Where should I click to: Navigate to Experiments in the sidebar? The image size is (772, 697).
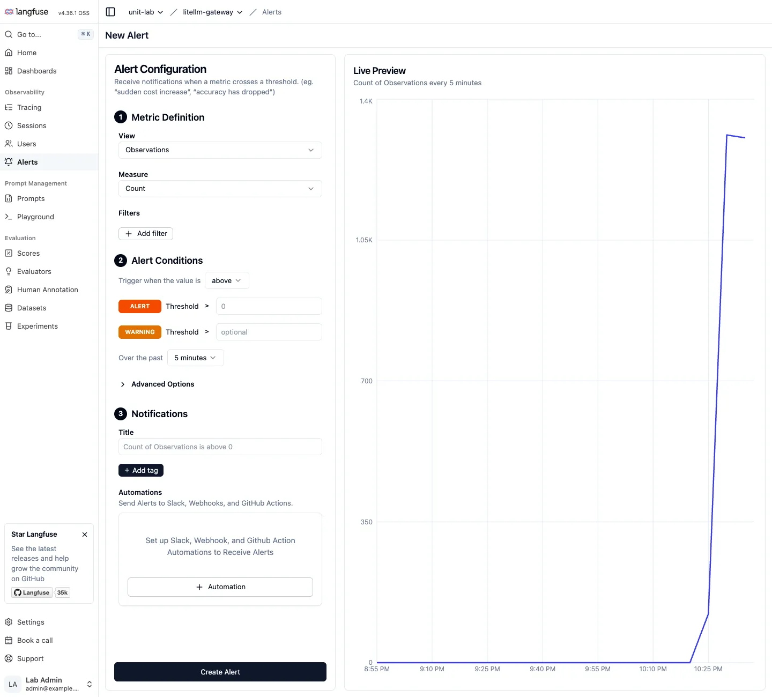49,326
